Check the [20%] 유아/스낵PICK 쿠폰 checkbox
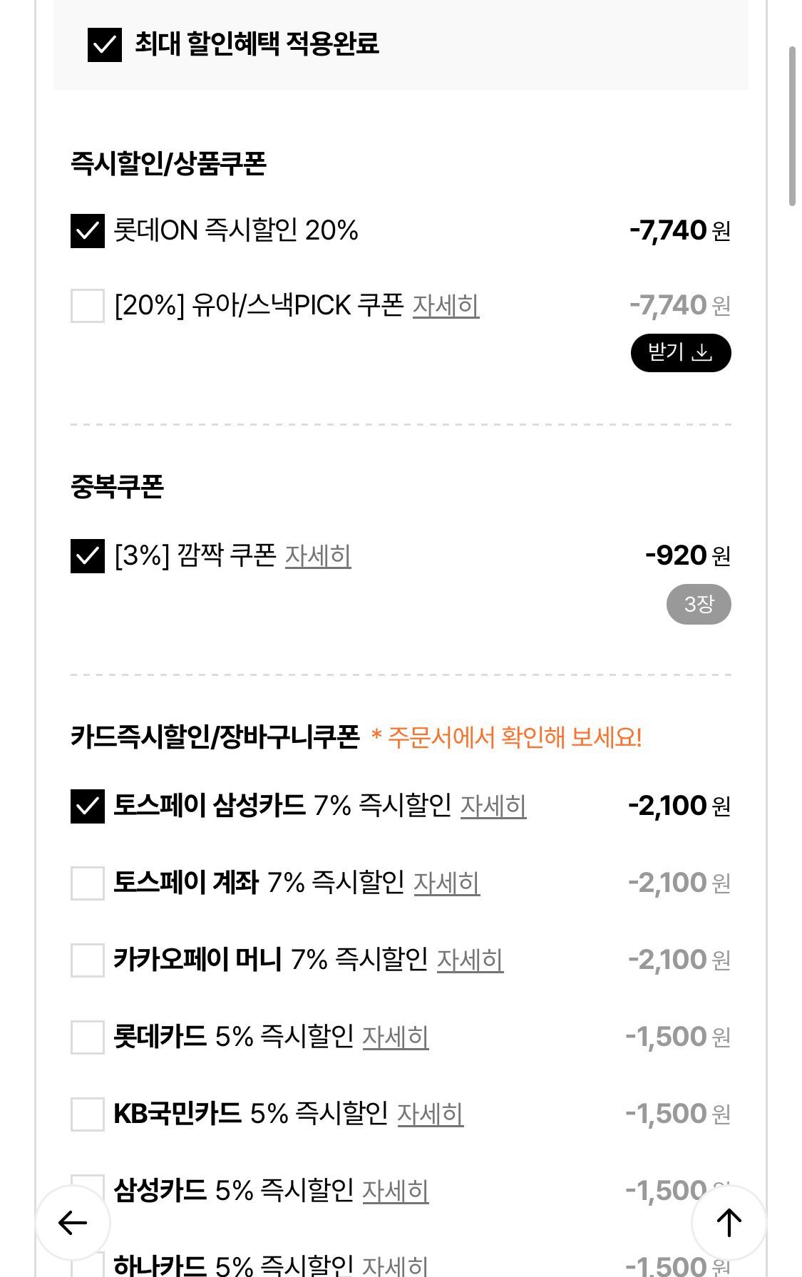The height and width of the screenshot is (1277, 802). tap(88, 306)
